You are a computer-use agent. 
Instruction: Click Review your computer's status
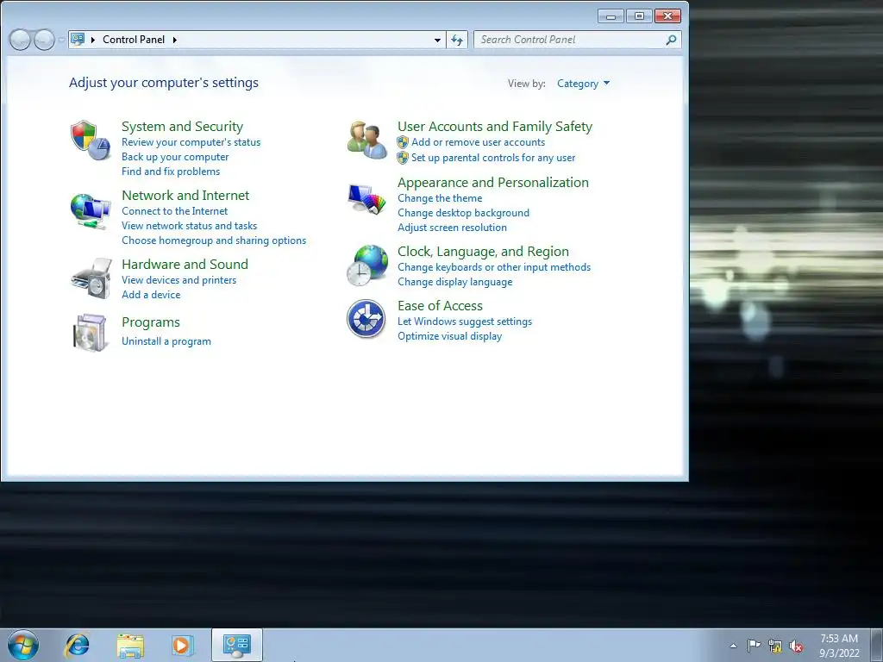point(191,142)
